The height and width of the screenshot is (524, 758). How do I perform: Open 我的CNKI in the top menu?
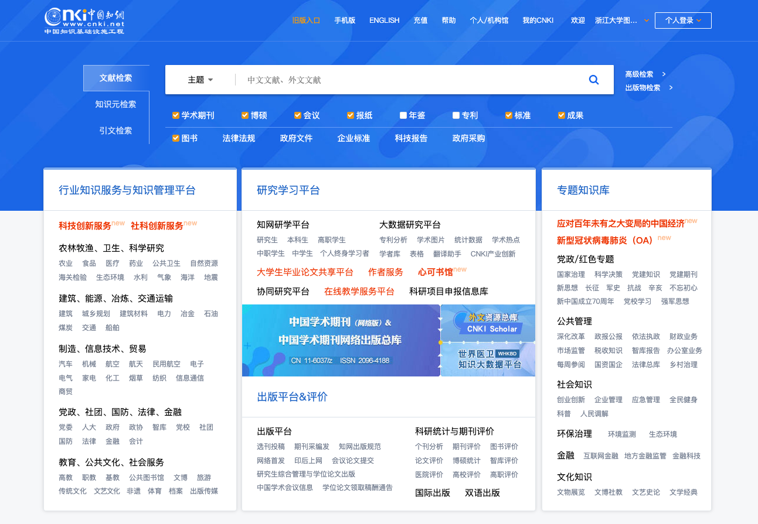pos(538,20)
